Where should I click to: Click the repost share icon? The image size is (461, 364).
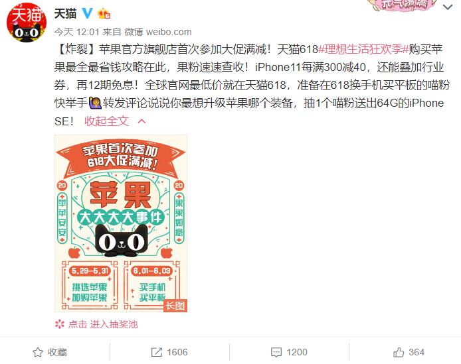[x=156, y=352]
